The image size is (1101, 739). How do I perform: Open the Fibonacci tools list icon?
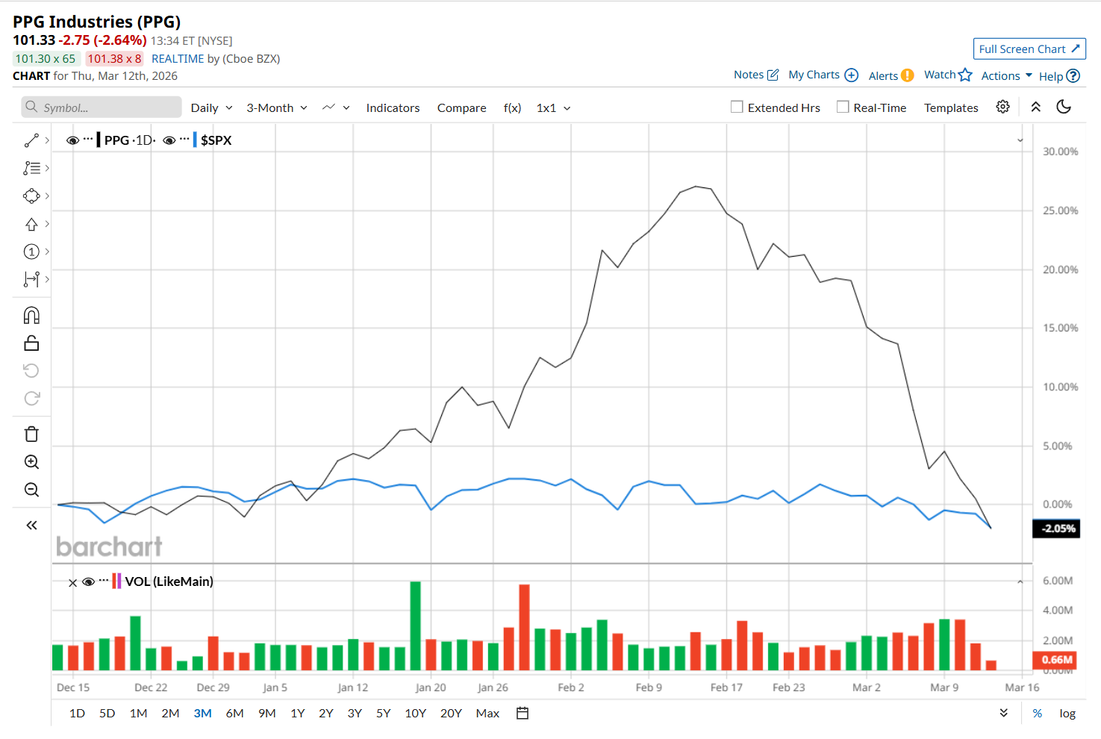31,168
